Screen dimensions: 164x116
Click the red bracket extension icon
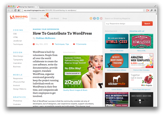coord(148,10)
